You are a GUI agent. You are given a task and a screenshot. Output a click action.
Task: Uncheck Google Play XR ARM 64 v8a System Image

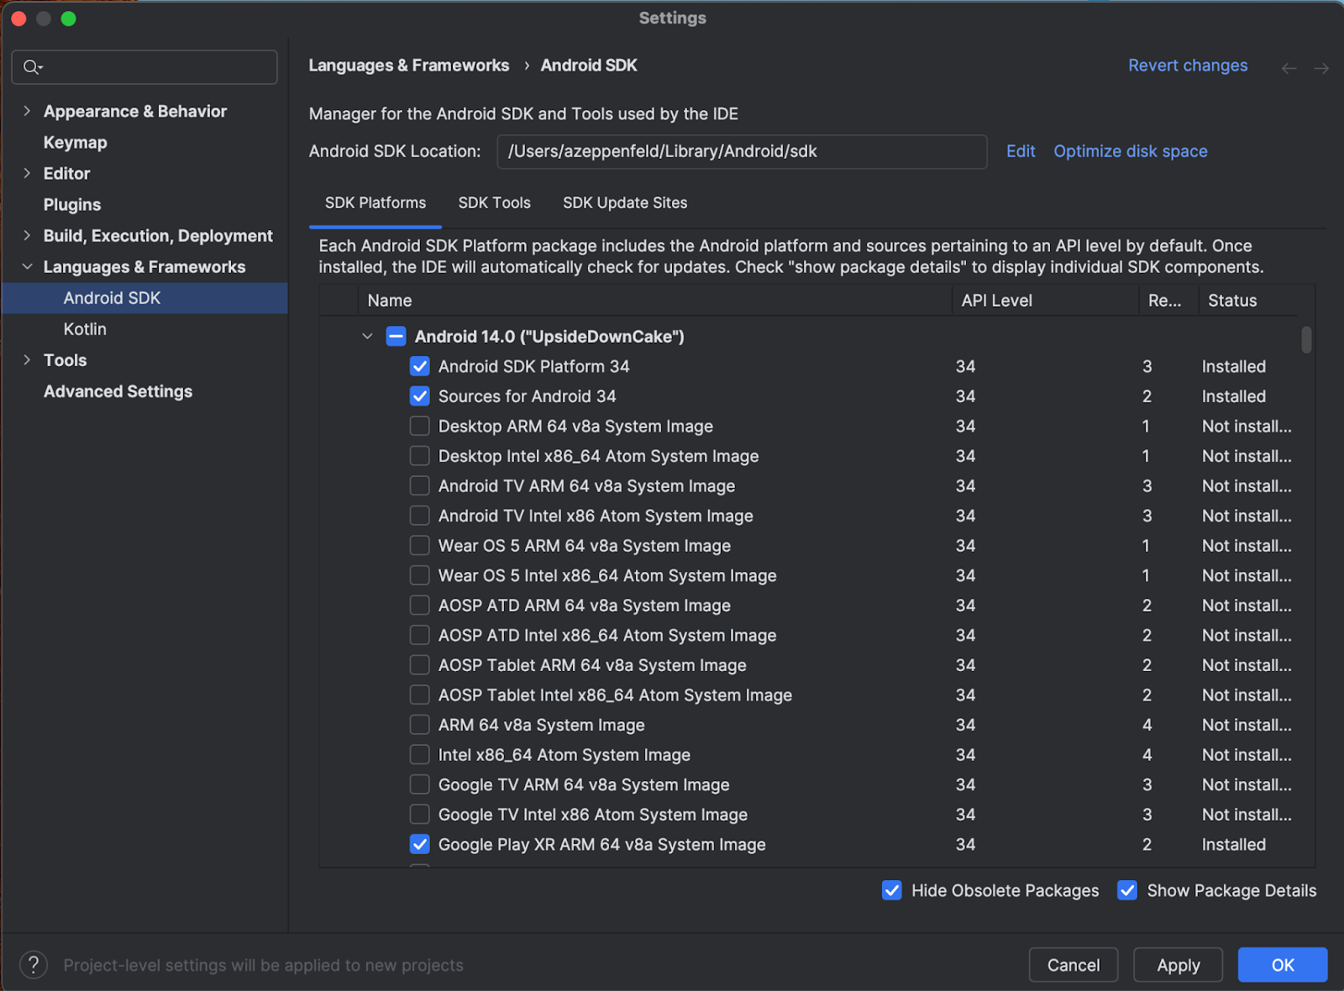pyautogui.click(x=419, y=844)
